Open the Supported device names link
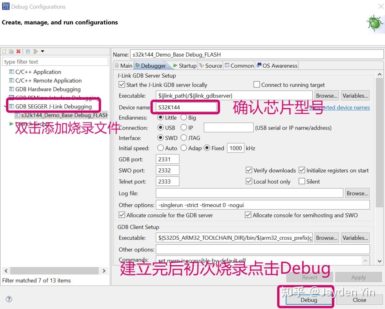Image resolution: width=385 pixels, height=309 pixels. pyautogui.click(x=339, y=107)
